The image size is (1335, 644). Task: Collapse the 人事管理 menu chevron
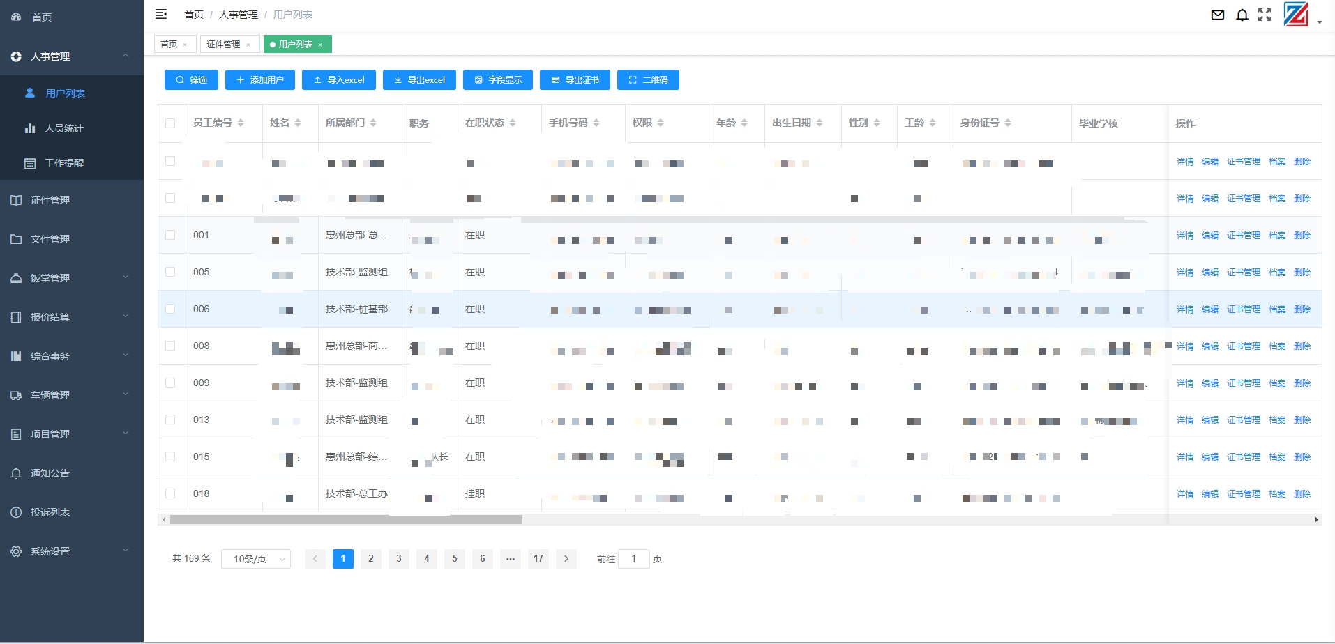coord(126,56)
